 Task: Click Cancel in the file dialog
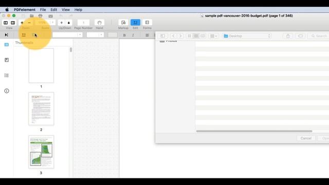[x=306, y=138]
